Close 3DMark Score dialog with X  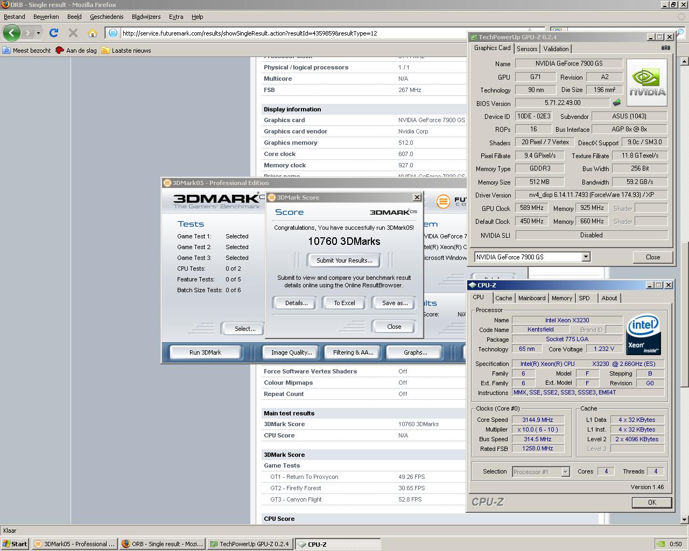pos(417,197)
